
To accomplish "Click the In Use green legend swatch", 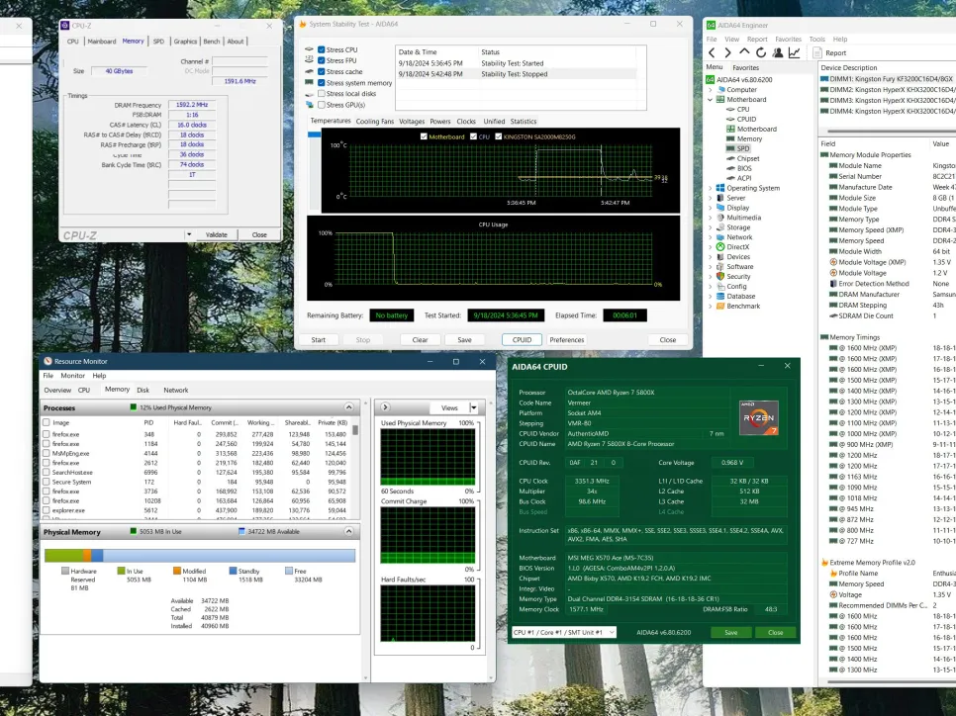I will 121,571.
